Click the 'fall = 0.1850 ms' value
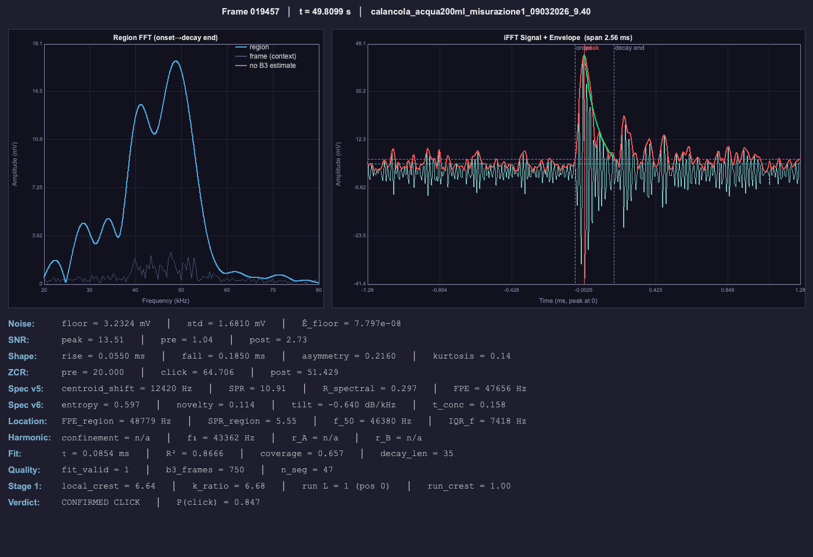 pos(224,356)
